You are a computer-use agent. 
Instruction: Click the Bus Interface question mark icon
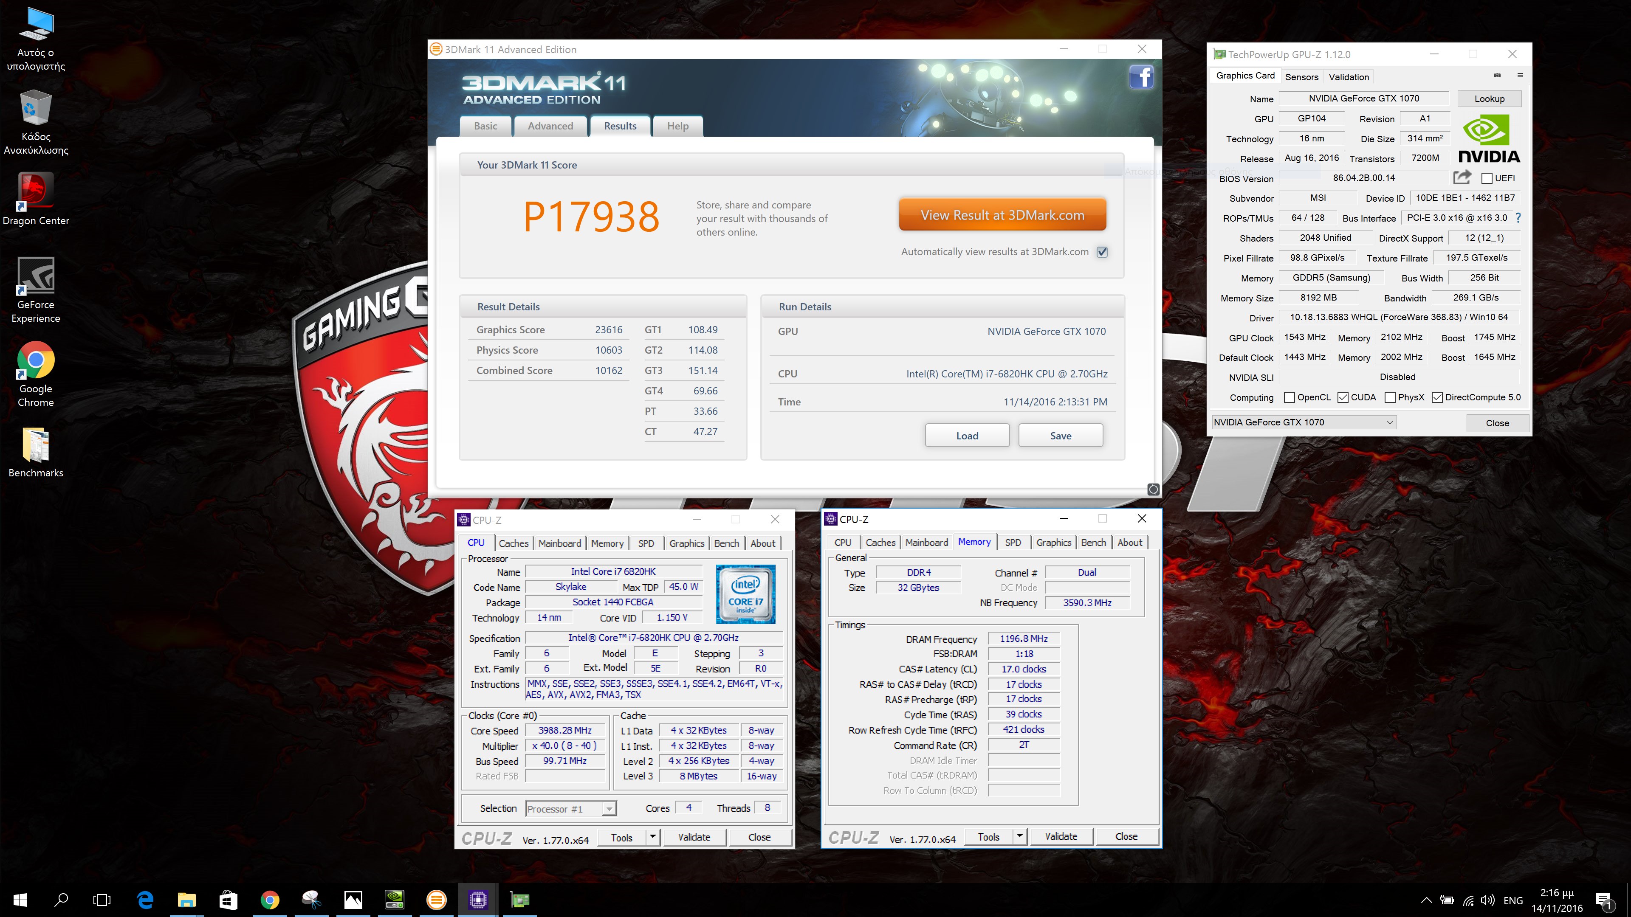point(1518,218)
